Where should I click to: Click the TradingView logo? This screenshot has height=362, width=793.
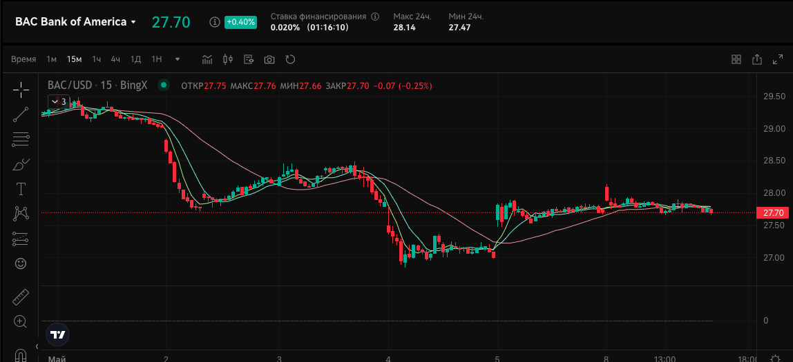point(57,334)
